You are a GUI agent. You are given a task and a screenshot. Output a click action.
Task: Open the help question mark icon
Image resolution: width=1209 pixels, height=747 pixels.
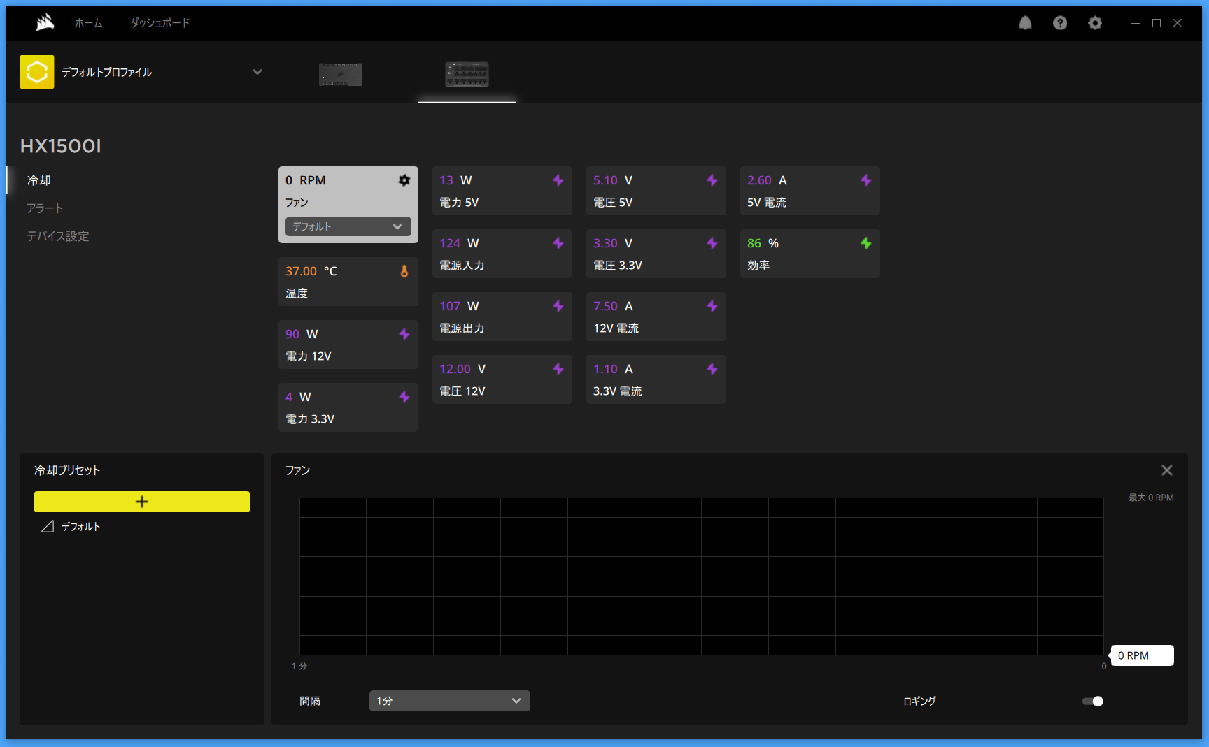tap(1060, 23)
